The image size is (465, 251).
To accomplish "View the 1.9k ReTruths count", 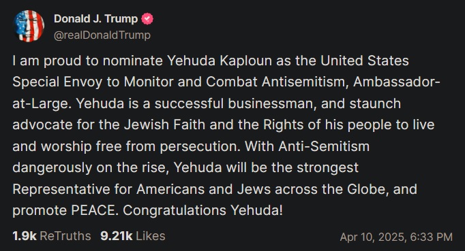I will (25, 236).
